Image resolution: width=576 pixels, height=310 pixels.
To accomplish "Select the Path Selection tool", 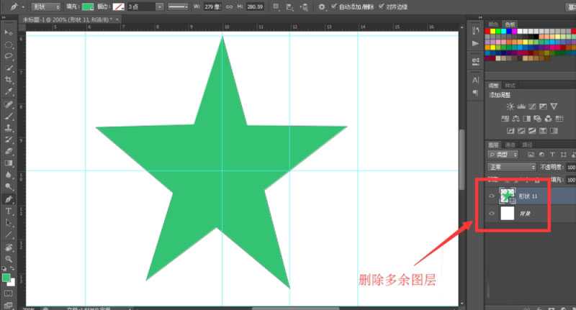I will (9, 223).
